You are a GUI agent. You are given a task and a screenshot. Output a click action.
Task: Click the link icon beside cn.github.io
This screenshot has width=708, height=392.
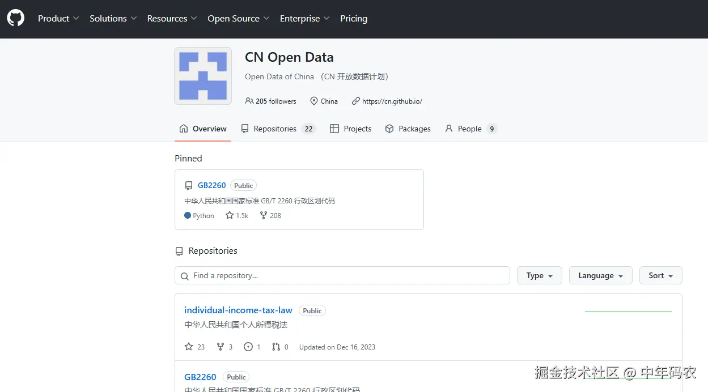coord(356,101)
